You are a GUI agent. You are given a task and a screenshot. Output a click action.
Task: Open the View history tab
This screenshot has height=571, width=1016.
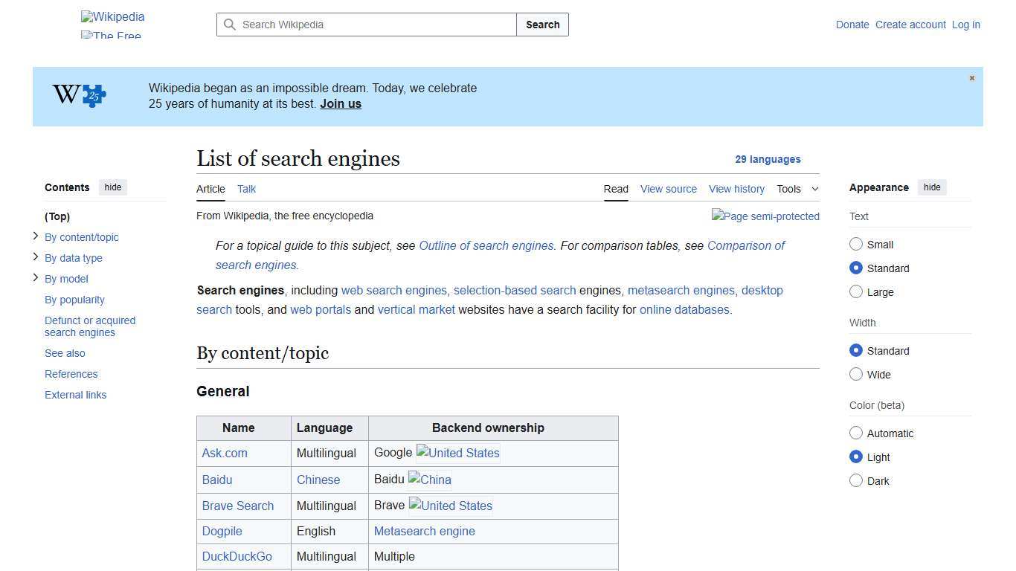(x=736, y=189)
